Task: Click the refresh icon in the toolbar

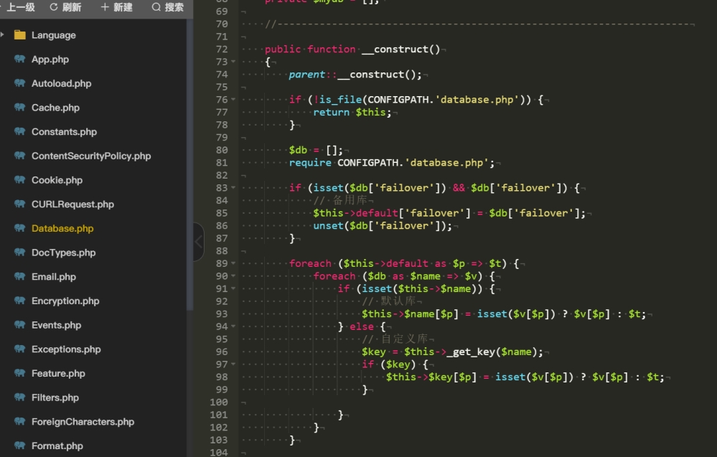Action: (x=54, y=7)
